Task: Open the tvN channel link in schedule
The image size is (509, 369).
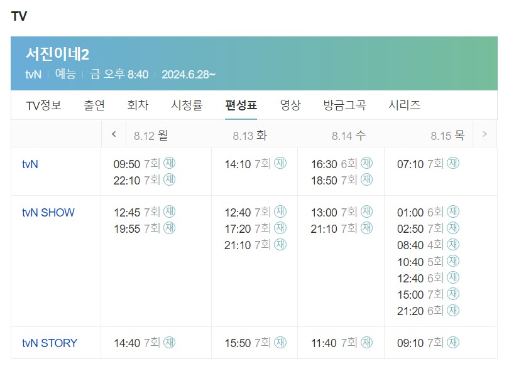Action: (30, 164)
